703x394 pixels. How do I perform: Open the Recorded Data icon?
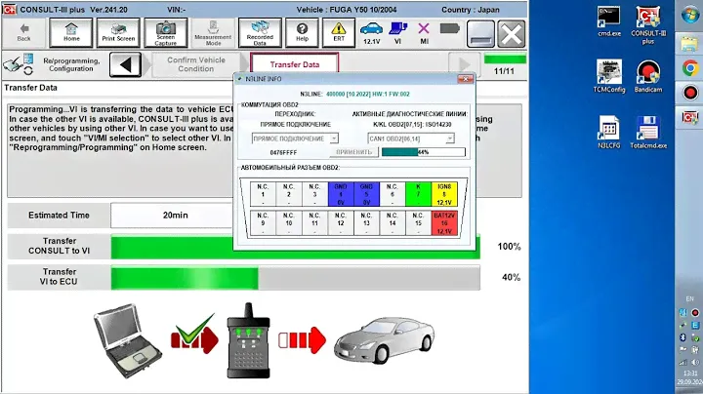pos(258,32)
